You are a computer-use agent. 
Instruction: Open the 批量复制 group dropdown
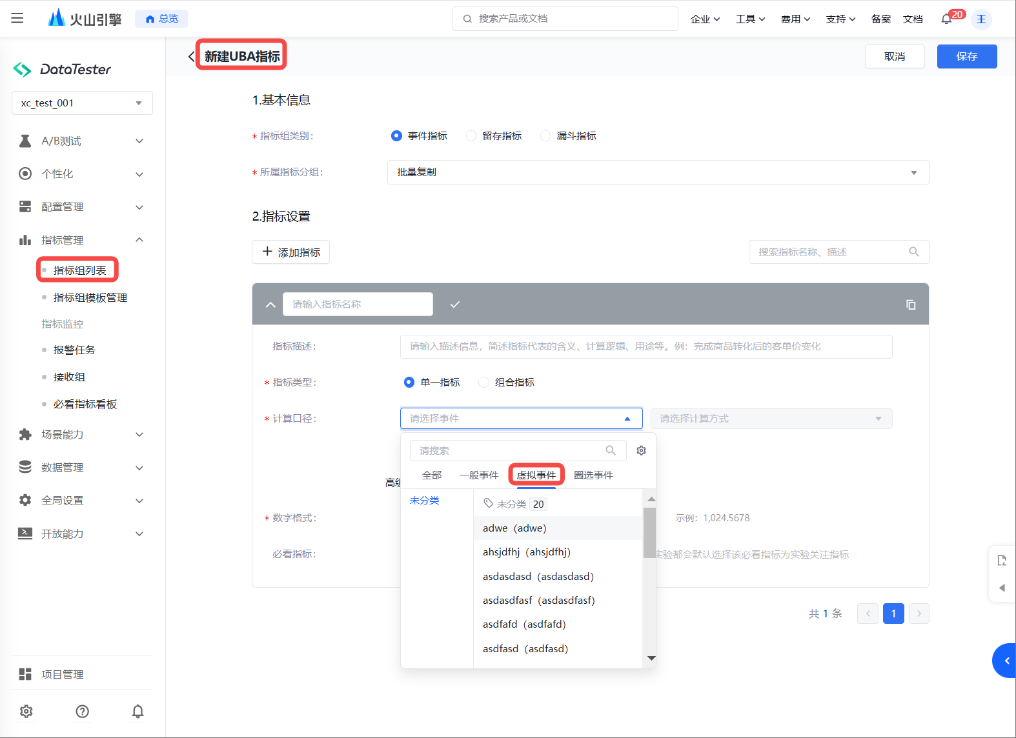(x=658, y=172)
